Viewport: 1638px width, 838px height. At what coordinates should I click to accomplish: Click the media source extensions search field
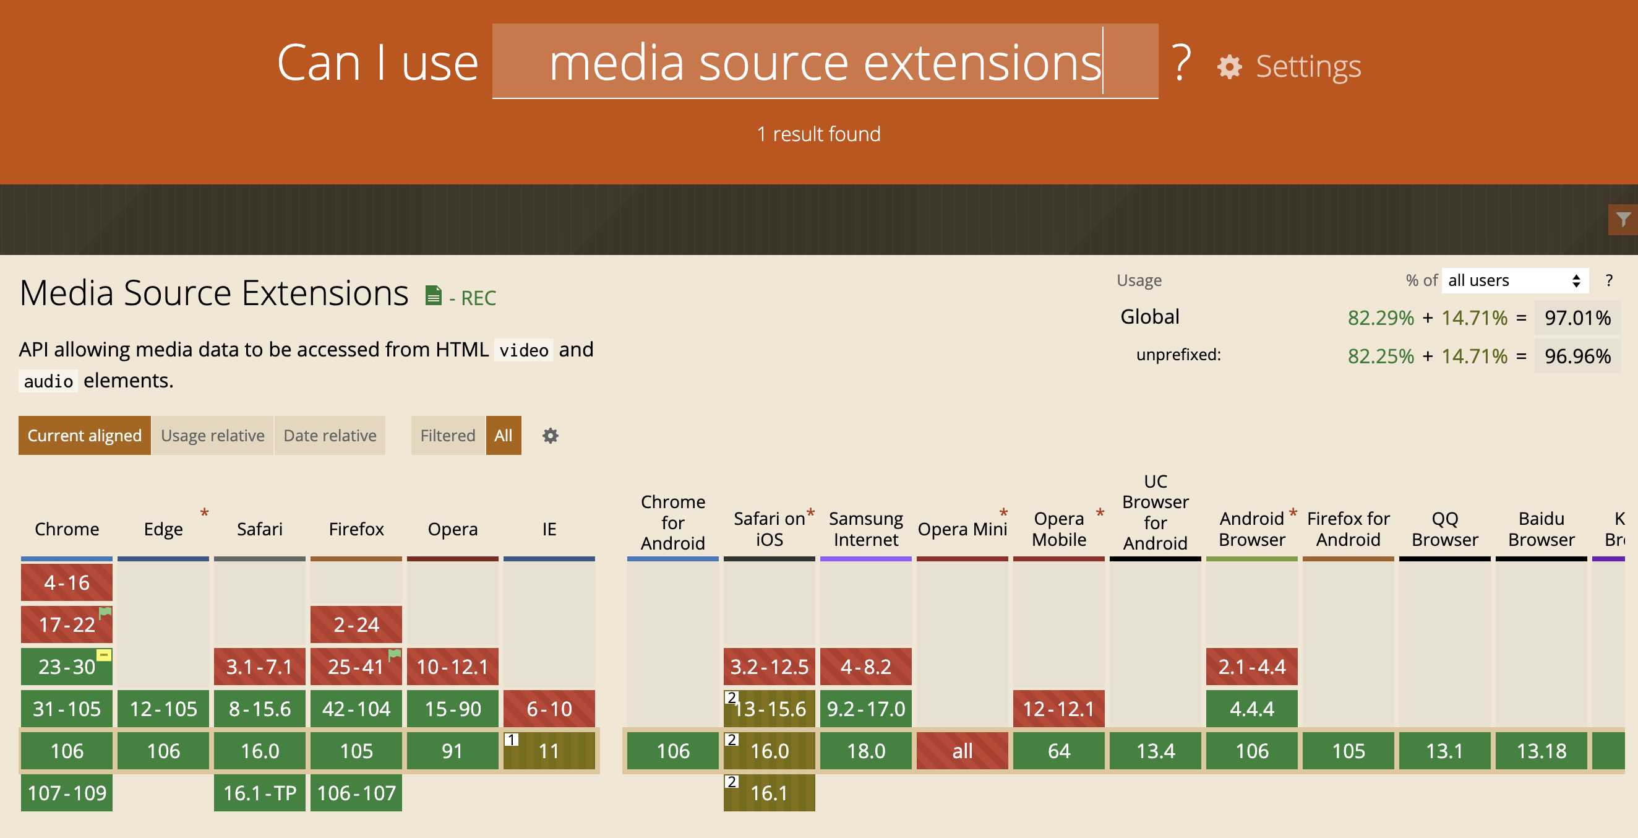pos(824,62)
